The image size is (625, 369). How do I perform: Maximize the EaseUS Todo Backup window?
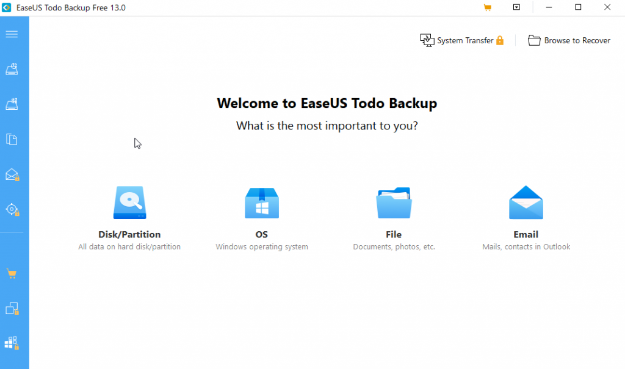pyautogui.click(x=578, y=7)
